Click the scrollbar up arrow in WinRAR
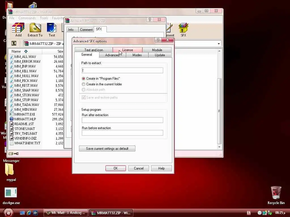This screenshot has width=290, height=217. click(x=219, y=51)
